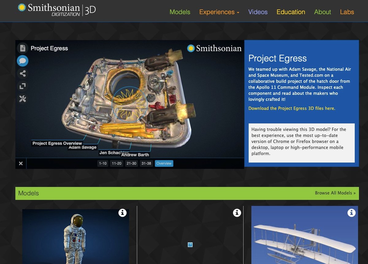Viewport: 368px width, 264px height.
Task: Open the article document icon in the viewer
Action: click(22, 48)
